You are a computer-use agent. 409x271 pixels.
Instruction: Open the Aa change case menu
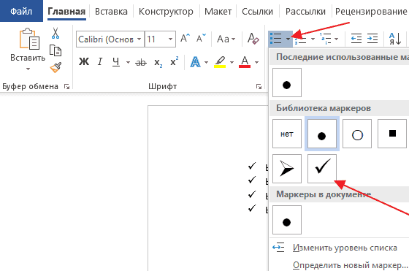click(x=226, y=39)
